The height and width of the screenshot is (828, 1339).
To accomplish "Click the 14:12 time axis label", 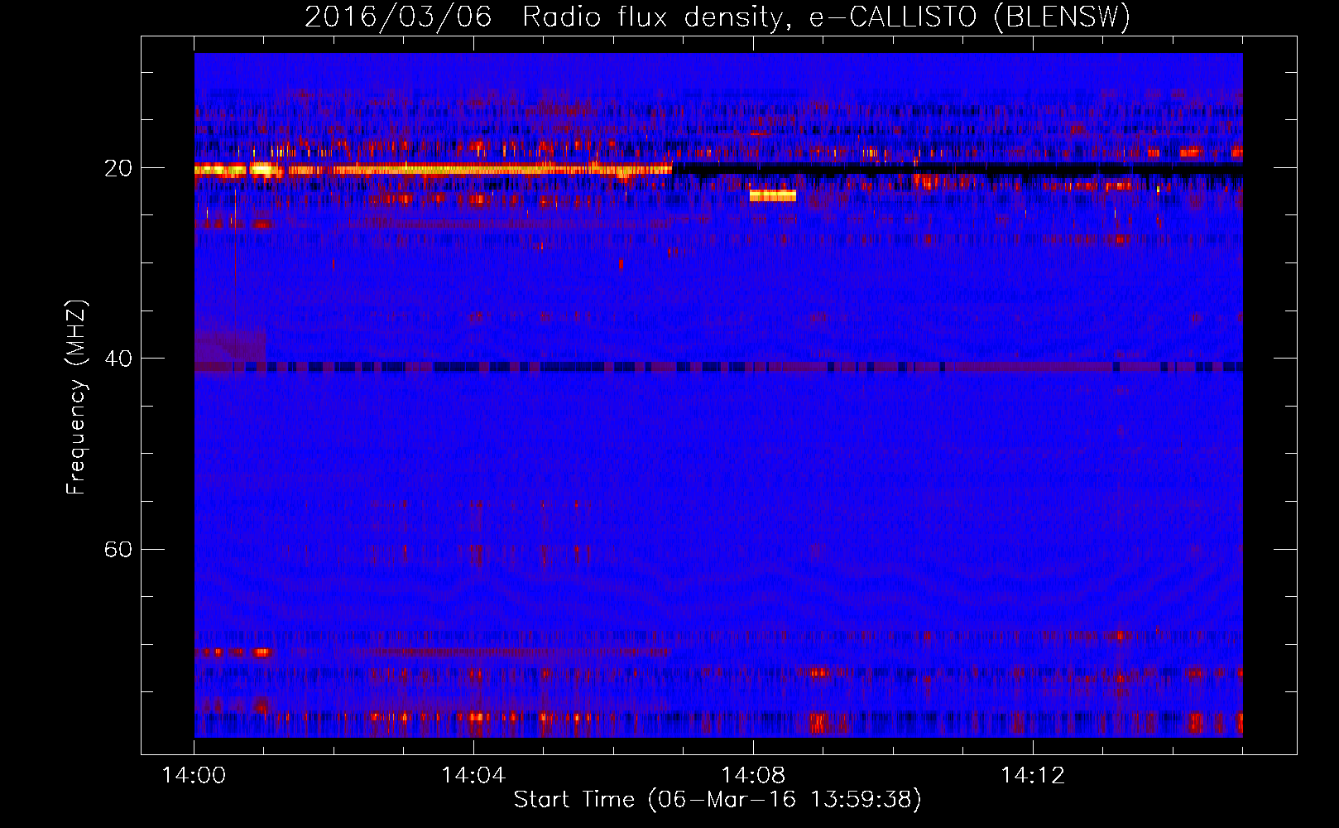I will (1033, 775).
